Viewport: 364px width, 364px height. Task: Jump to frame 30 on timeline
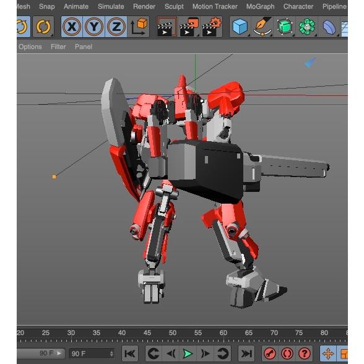[x=71, y=333]
